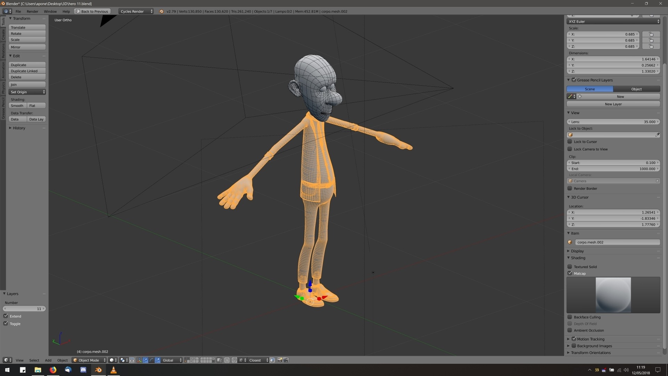
Task: Expand the Display panel
Action: pyautogui.click(x=577, y=251)
